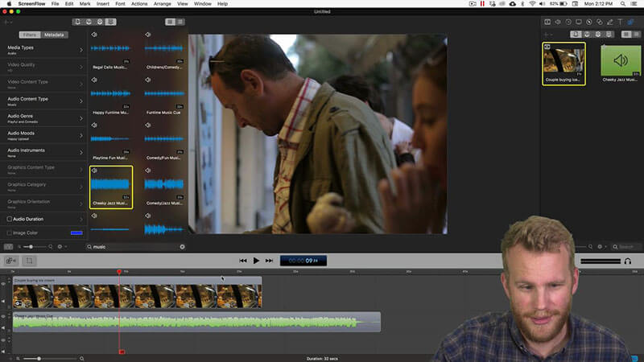
Task: Preview audio of Happy Funtime Music clip
Action: (x=94, y=80)
